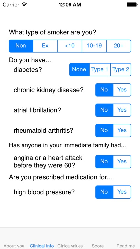The height and width of the screenshot is (249, 140).
Task: Select 10-19 cigarettes smoker option
Action: click(94, 46)
